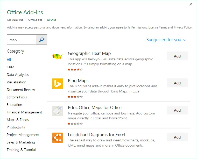Image resolution: width=197 pixels, height=159 pixels.
Task: Click the Office Add-ins heading
Action: coord(25,12)
